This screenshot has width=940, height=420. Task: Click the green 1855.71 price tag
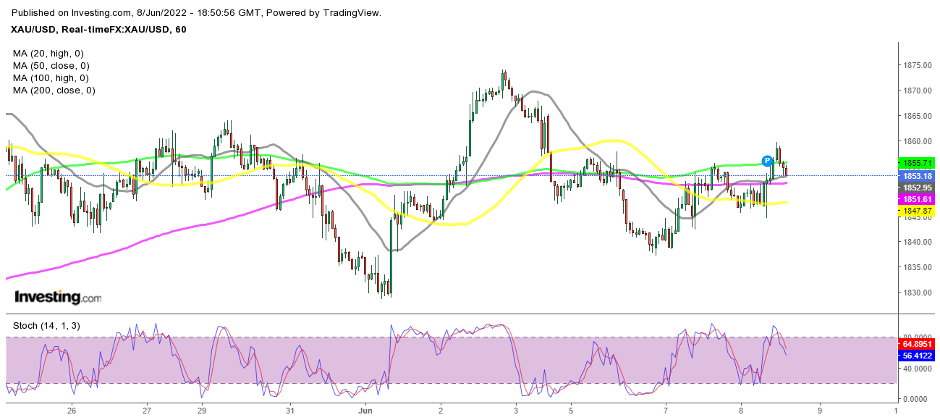click(917, 164)
